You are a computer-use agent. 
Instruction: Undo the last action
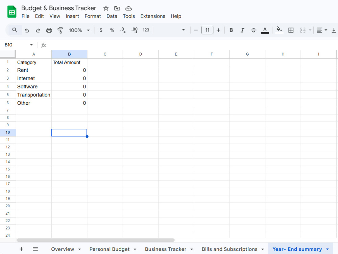click(27, 30)
